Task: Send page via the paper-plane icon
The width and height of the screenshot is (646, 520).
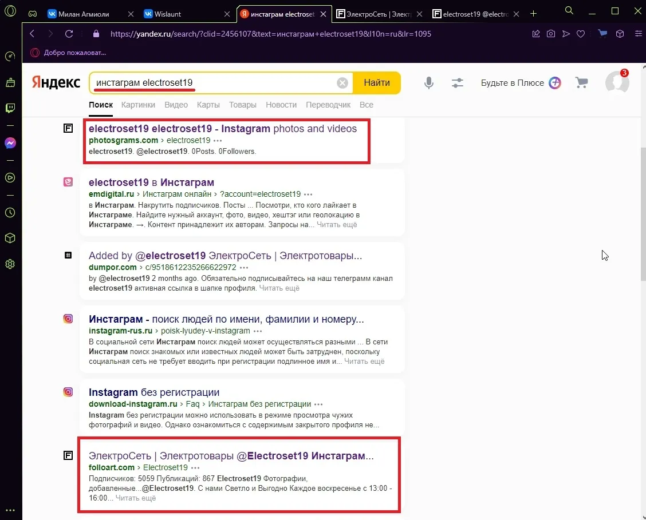Action: [566, 34]
